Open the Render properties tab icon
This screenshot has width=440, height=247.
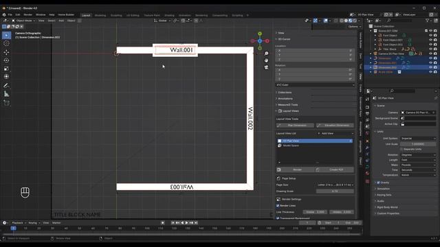pos(367,108)
